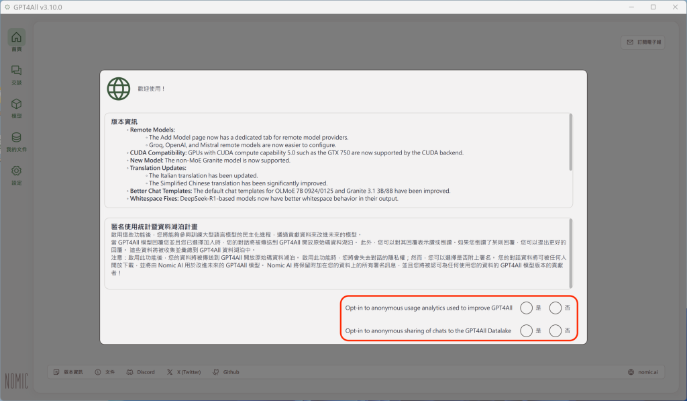
Task: Open 我的文件 local documents
Action: tap(17, 141)
